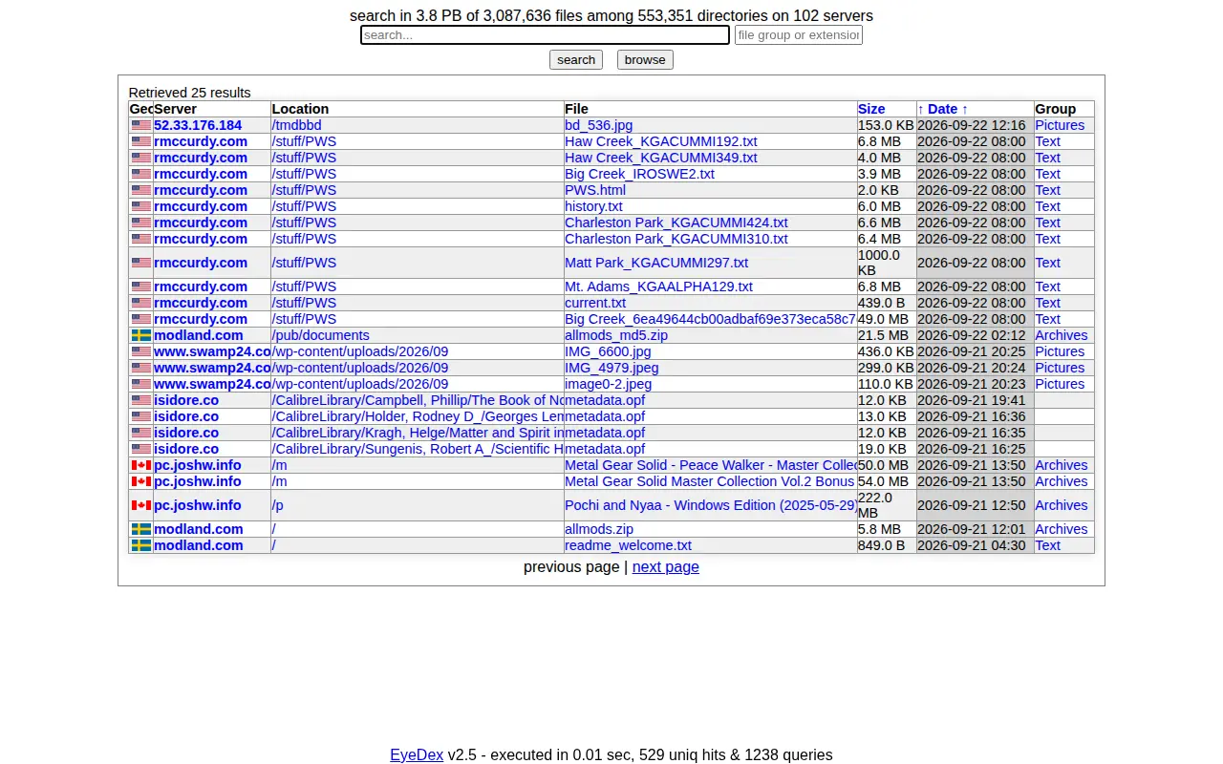The image size is (1223, 764).
Task: Click the Archives group link for allmods_md5.zip
Action: pyautogui.click(x=1062, y=335)
